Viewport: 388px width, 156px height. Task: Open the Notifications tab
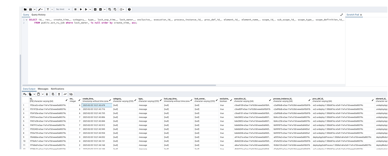(x=57, y=89)
